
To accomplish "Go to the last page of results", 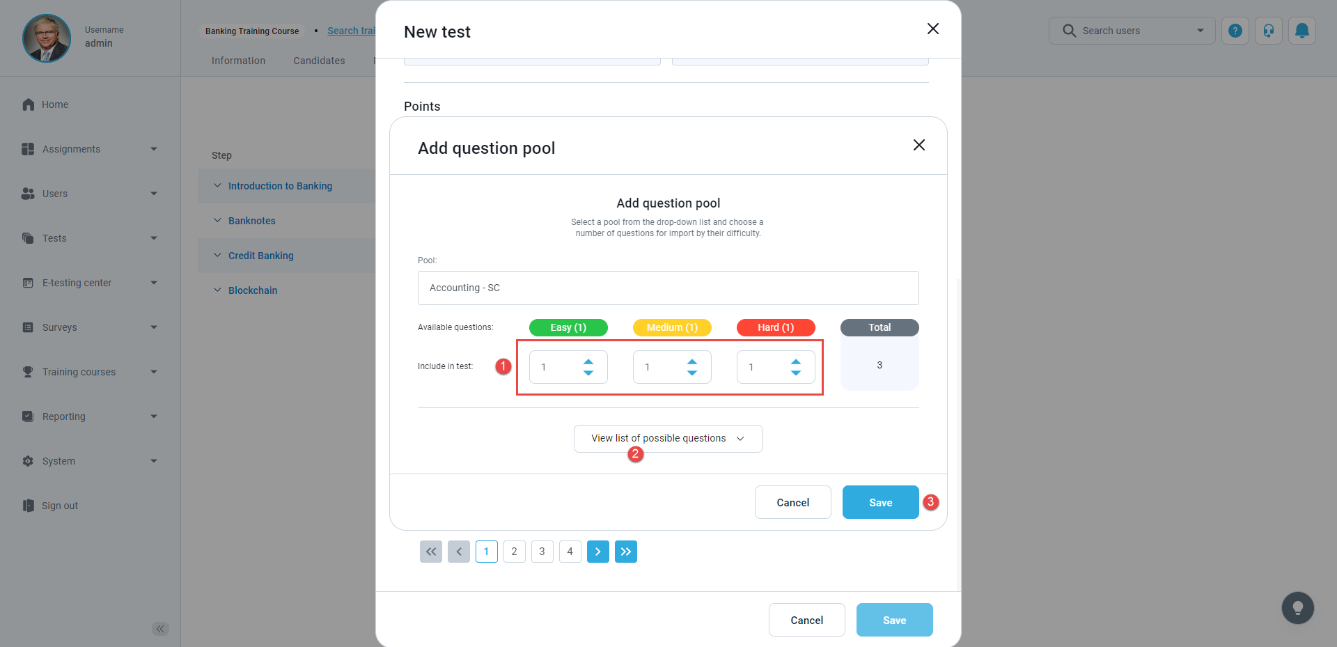I will pos(625,552).
